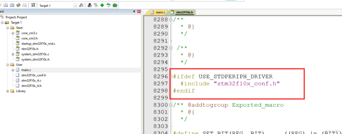Open the Pack Installer icon

[x=115, y=5]
